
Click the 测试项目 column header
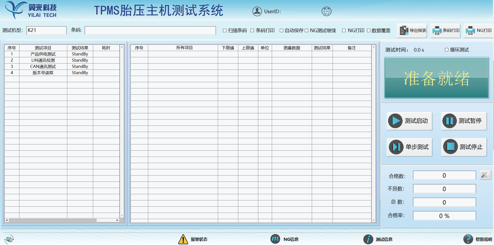coord(43,48)
